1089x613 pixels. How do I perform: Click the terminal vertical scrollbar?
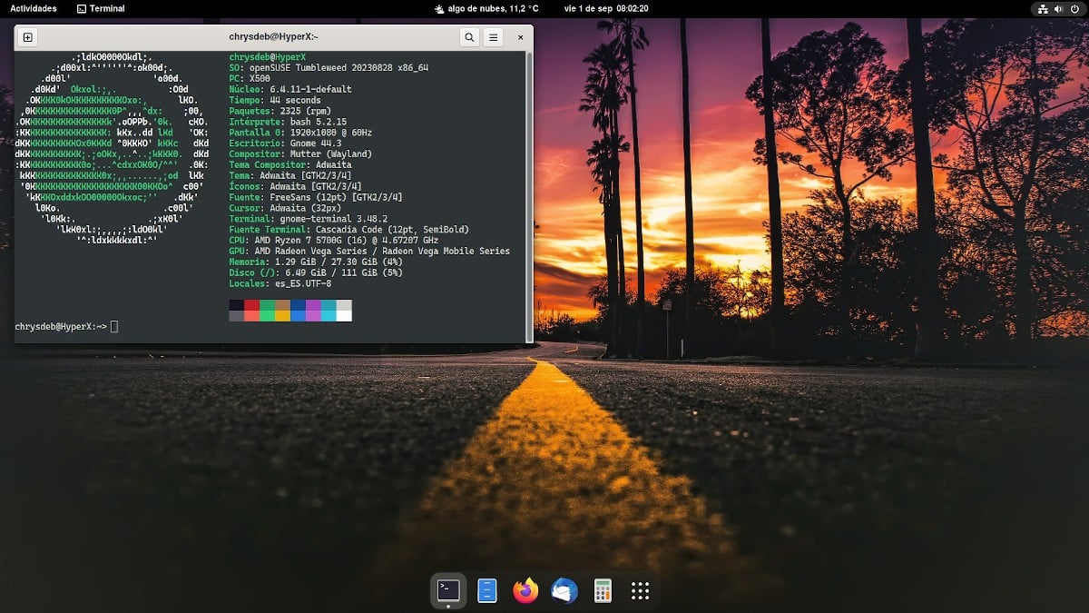(529, 195)
